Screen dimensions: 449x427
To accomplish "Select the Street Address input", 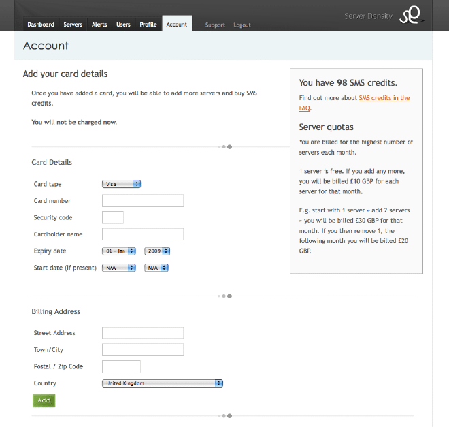I will click(143, 333).
